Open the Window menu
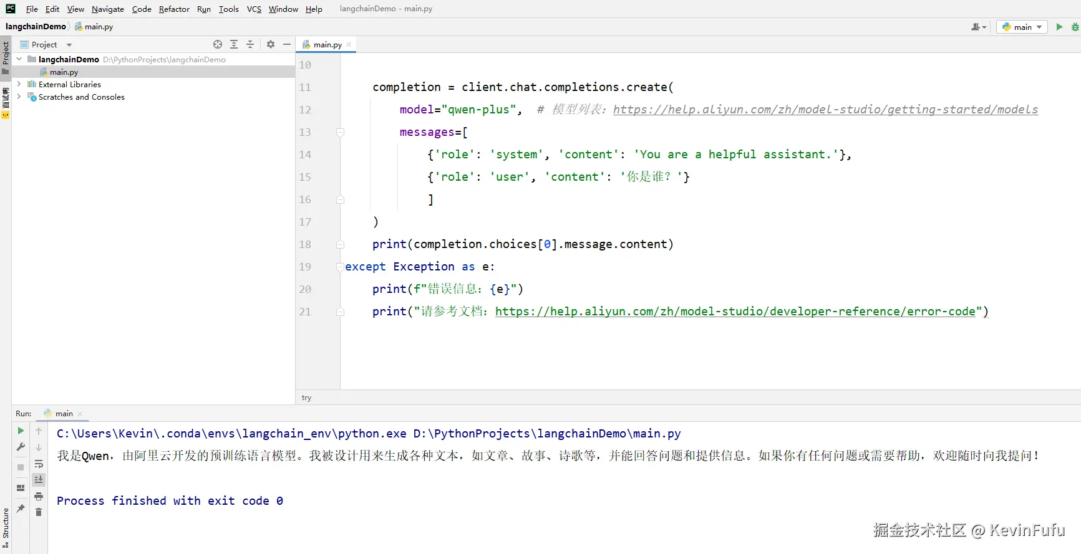Viewport: 1081px width, 554px height. [283, 9]
